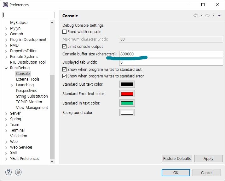Select Web tree item label

[14, 141]
